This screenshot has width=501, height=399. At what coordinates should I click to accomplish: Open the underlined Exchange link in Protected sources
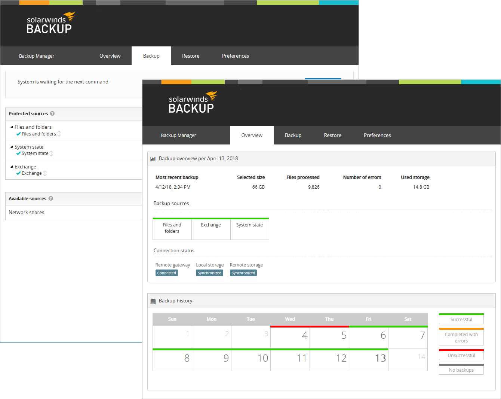[x=25, y=167]
